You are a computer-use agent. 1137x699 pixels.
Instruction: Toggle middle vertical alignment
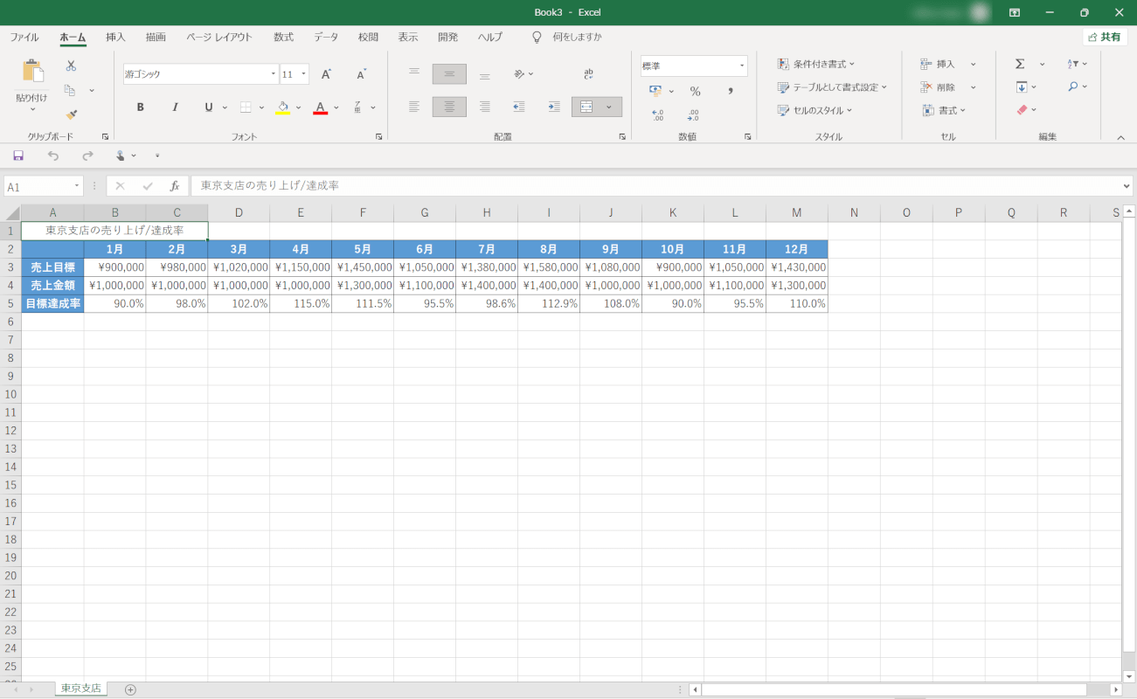449,74
